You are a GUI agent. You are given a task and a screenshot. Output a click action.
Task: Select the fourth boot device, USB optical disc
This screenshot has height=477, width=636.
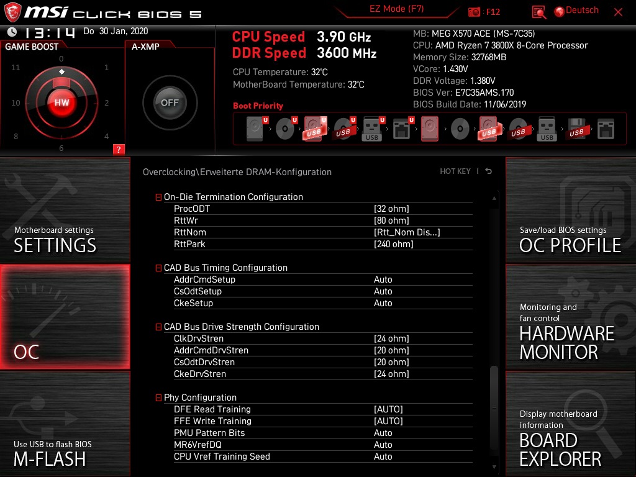[343, 129]
